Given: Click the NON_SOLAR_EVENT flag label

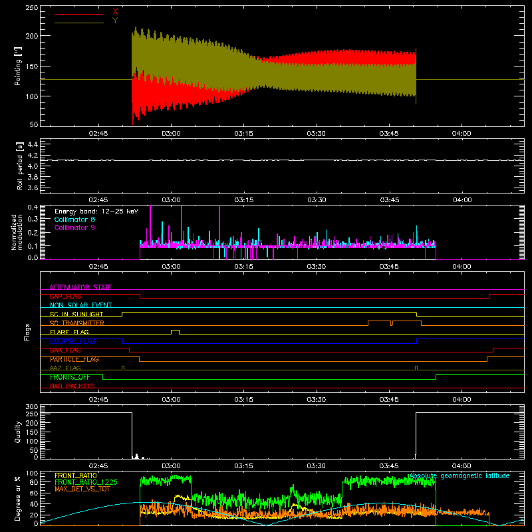Looking at the screenshot, I should point(80,305).
